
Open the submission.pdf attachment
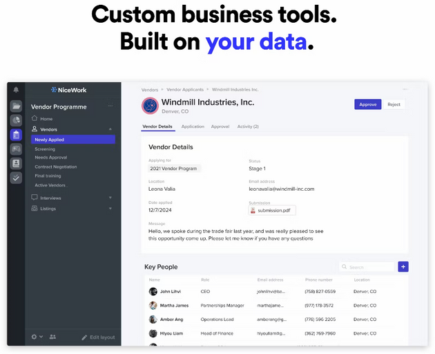(x=272, y=210)
